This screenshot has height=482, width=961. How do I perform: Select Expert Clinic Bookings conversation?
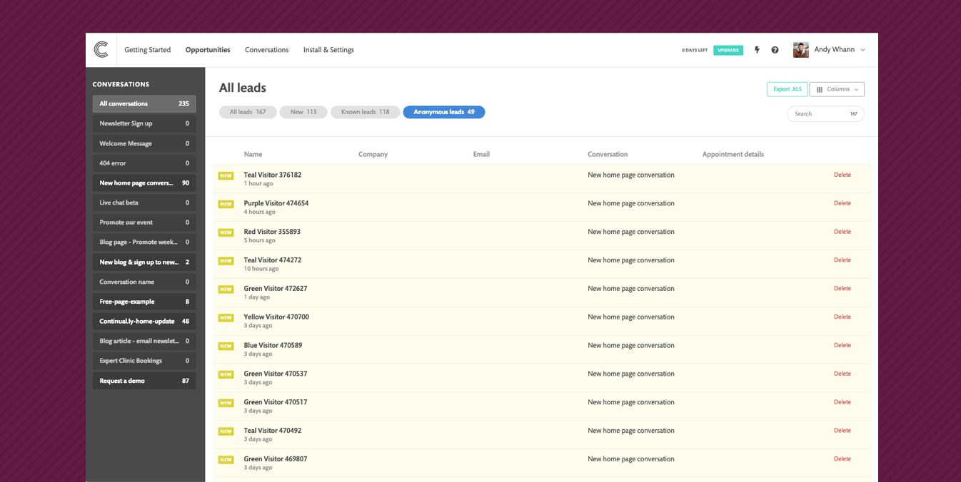click(144, 361)
